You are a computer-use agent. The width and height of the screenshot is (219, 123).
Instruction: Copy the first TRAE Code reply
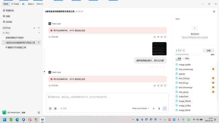pyautogui.click(x=162, y=37)
